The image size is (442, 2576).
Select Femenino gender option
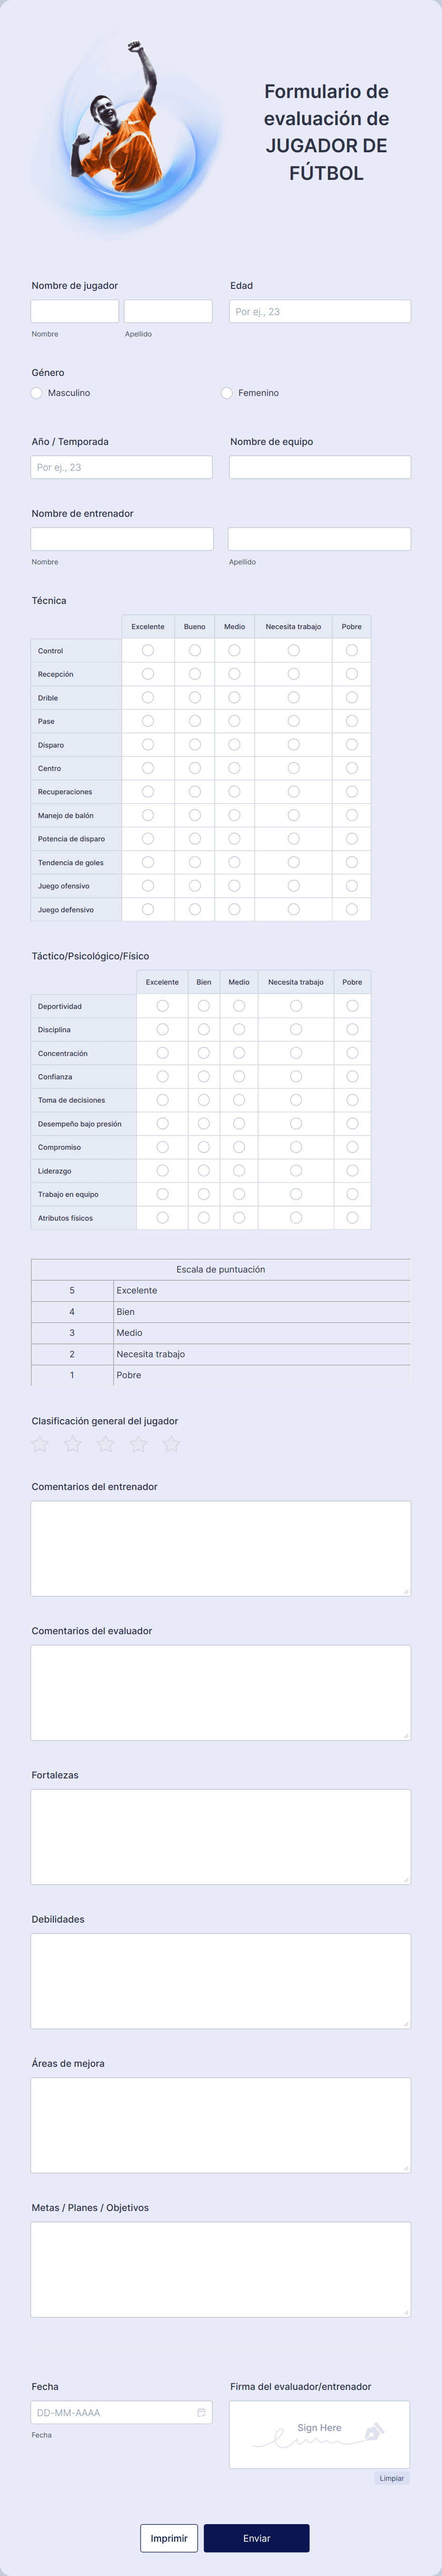[x=227, y=393]
